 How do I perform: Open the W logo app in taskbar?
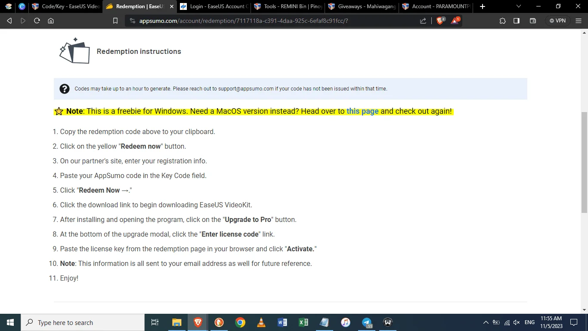(x=388, y=322)
